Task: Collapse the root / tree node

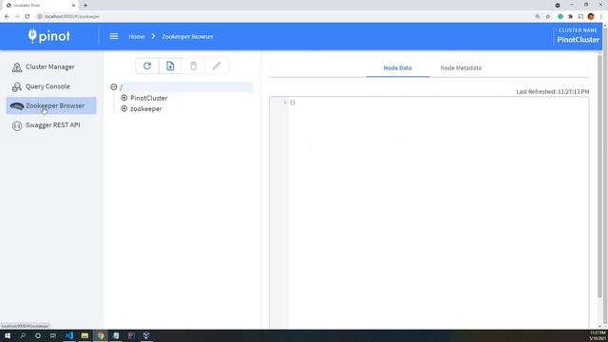Action: (114, 86)
